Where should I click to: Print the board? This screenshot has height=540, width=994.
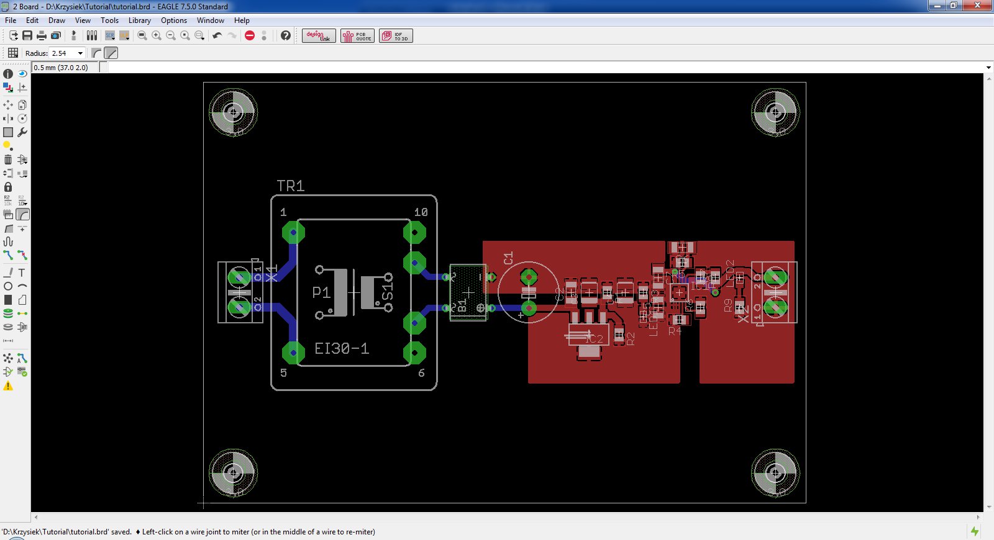pos(42,35)
